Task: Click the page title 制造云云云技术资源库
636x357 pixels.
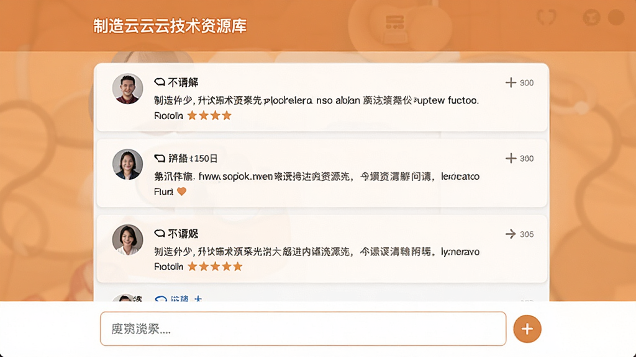Action: [x=170, y=26]
